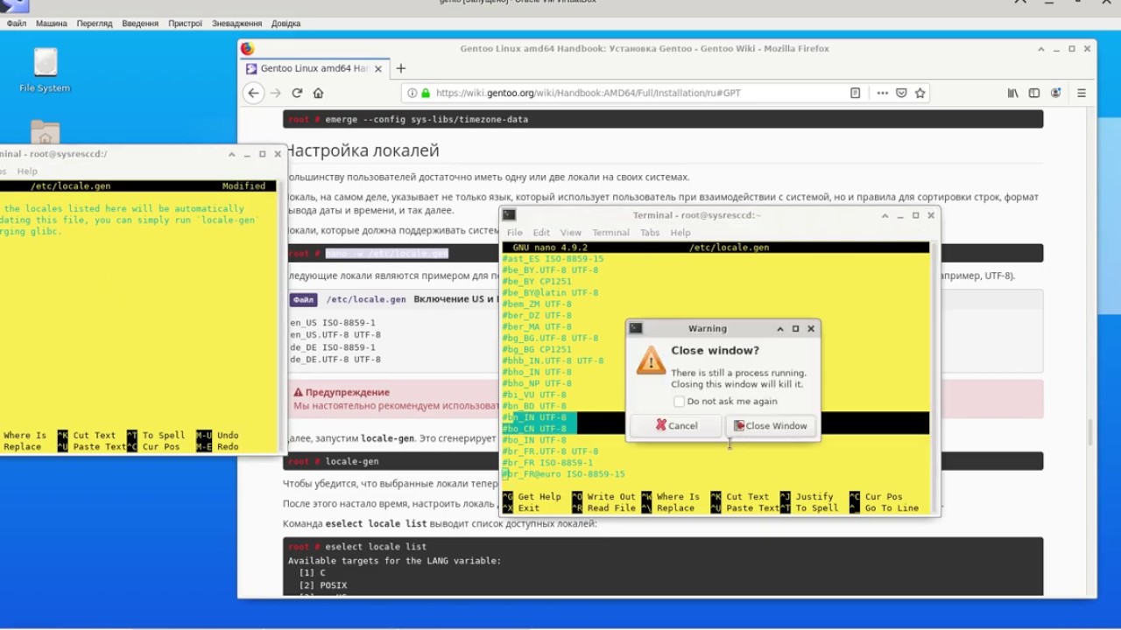Click the warning triangle icon in dialog
This screenshot has width=1121, height=630.
pyautogui.click(x=651, y=360)
